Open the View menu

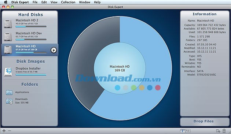pos(54,2)
